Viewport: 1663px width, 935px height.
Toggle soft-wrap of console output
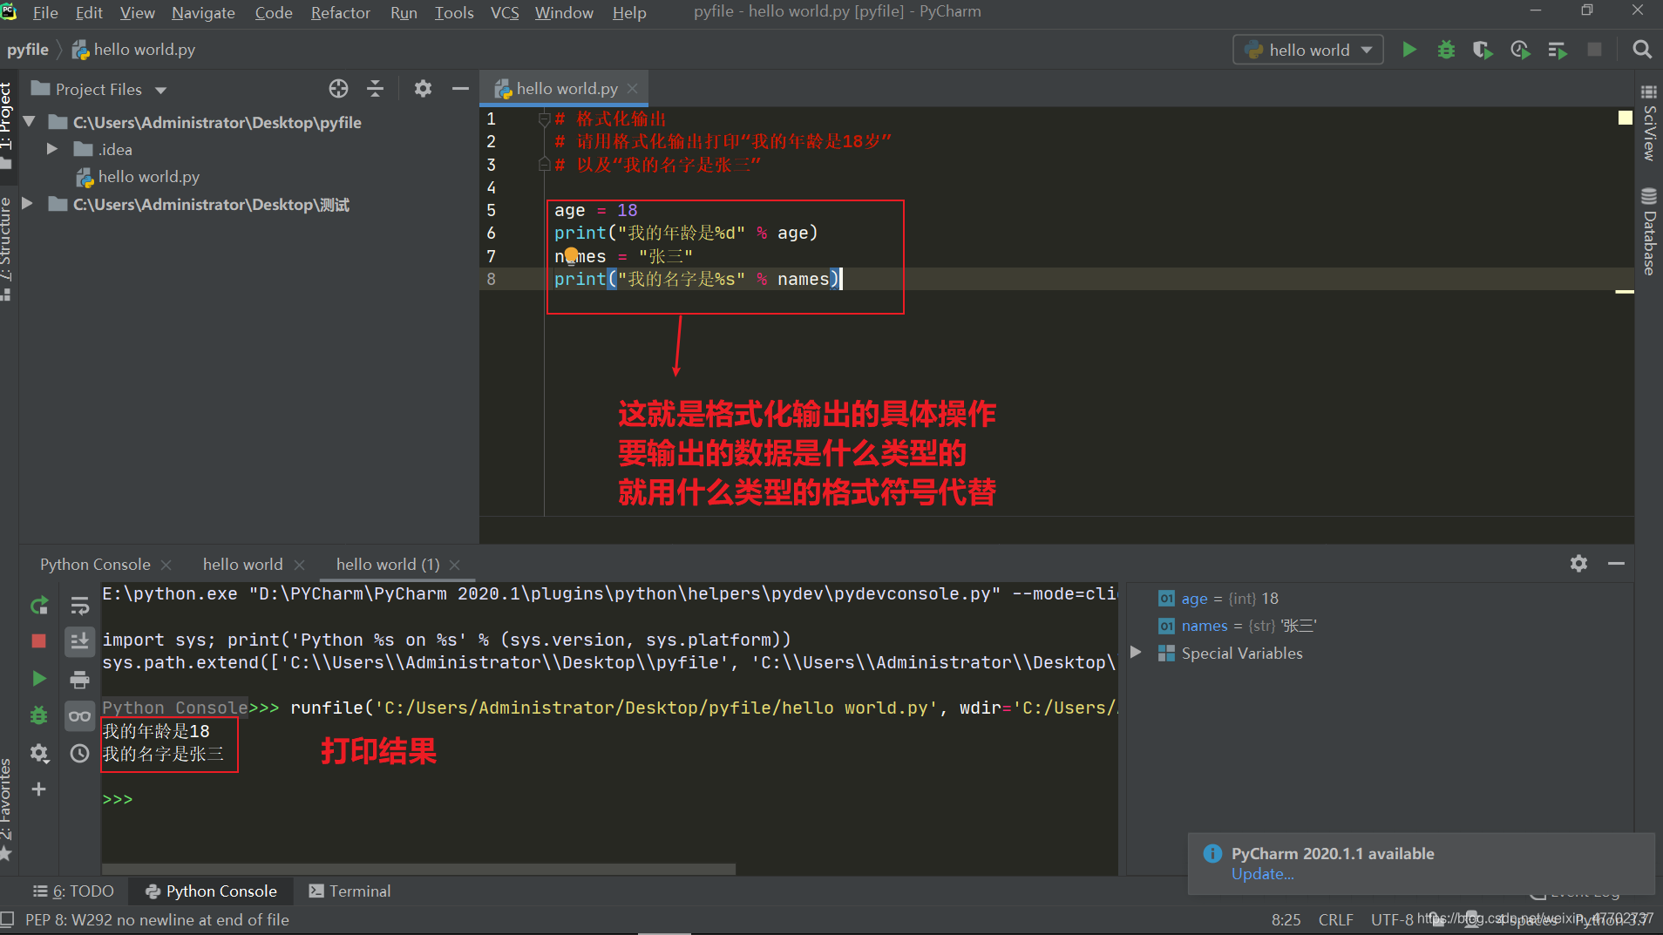pos(79,605)
